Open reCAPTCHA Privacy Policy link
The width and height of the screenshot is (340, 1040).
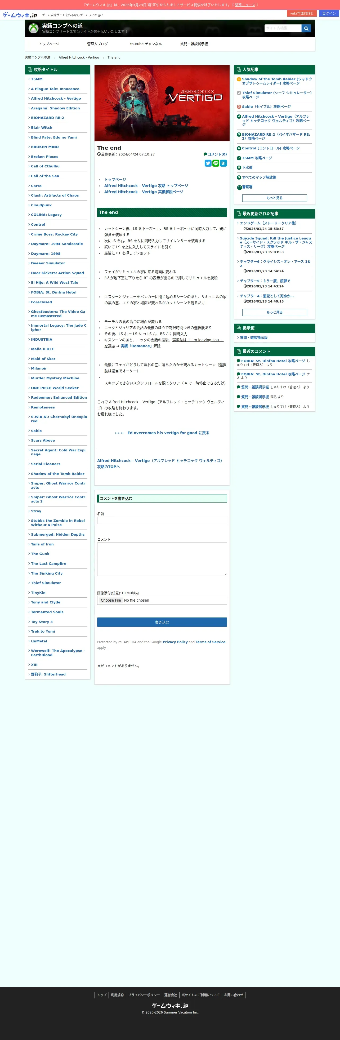pyautogui.click(x=175, y=642)
